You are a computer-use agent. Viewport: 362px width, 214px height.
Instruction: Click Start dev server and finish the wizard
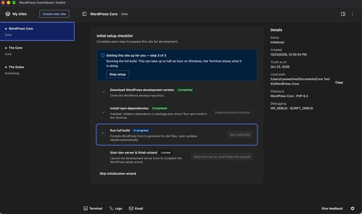[222, 157]
